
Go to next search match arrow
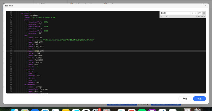tap(196, 13)
